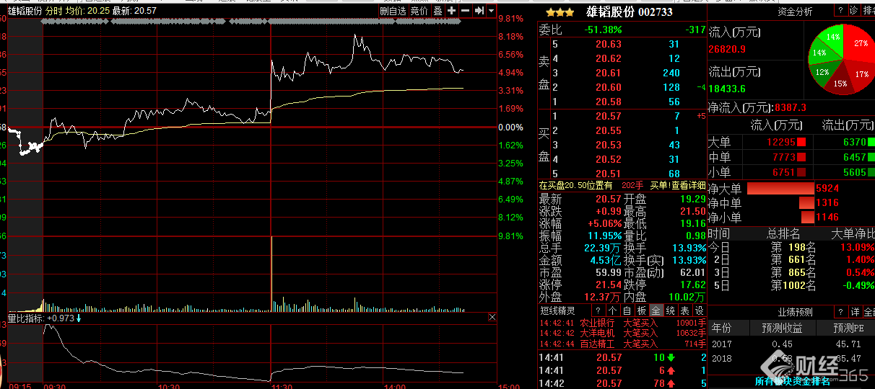Click the 业绩预测 help question mark
The height and width of the screenshot is (389, 875).
[840, 312]
